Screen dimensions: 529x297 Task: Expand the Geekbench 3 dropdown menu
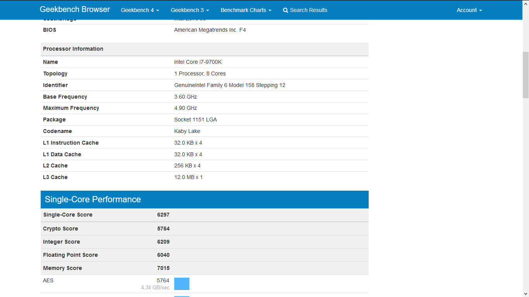(x=190, y=10)
